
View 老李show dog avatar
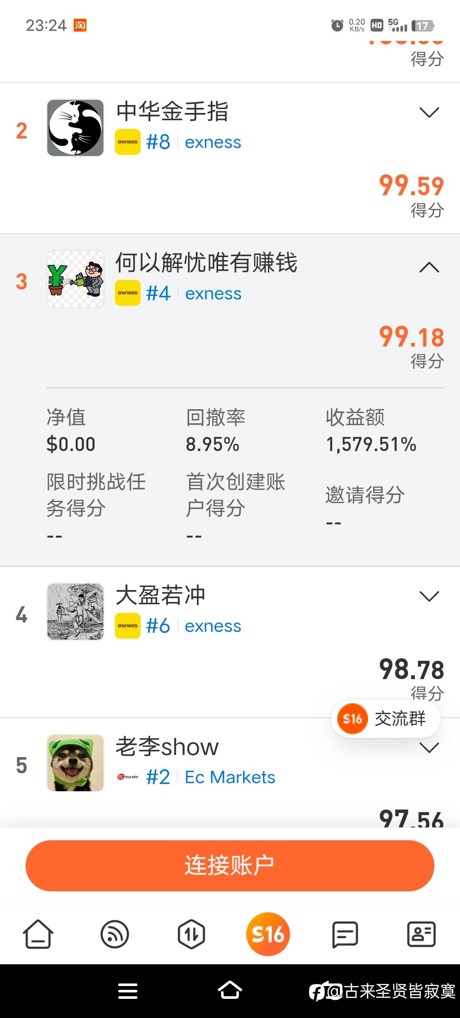(x=75, y=763)
